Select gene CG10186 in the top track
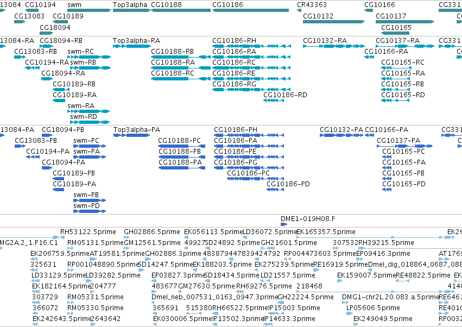This screenshot has width=462, height=327. click(250, 10)
